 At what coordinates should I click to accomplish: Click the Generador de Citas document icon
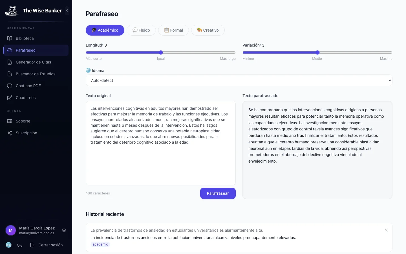[10, 62]
